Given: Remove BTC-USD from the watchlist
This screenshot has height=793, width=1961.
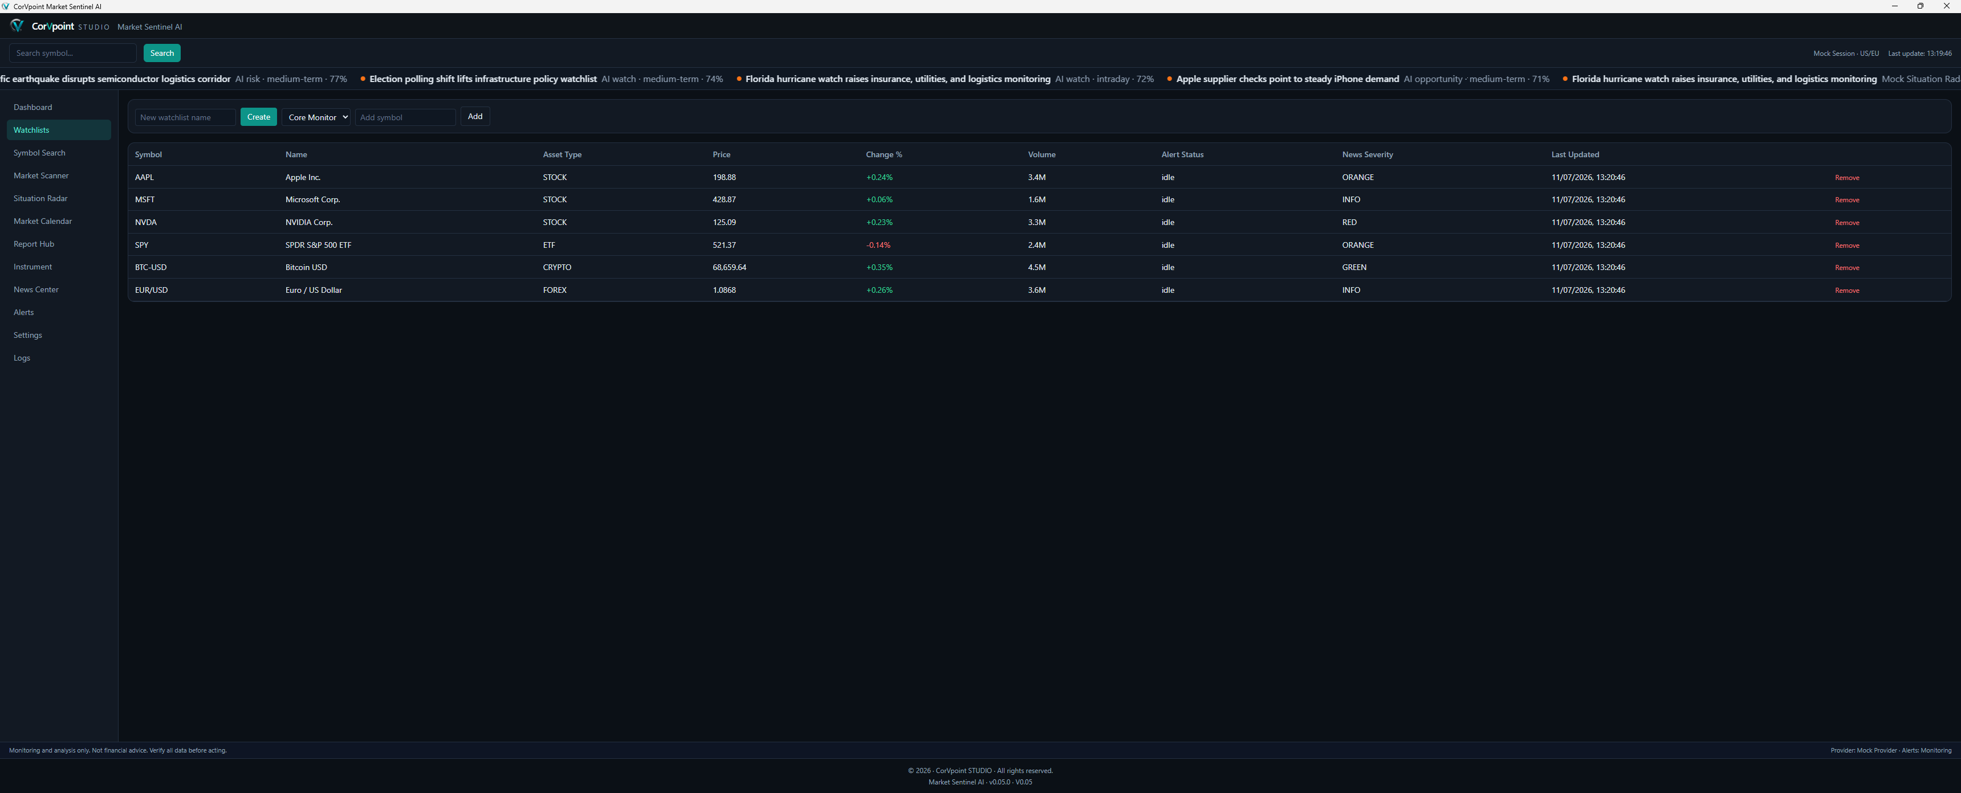Looking at the screenshot, I should point(1847,268).
